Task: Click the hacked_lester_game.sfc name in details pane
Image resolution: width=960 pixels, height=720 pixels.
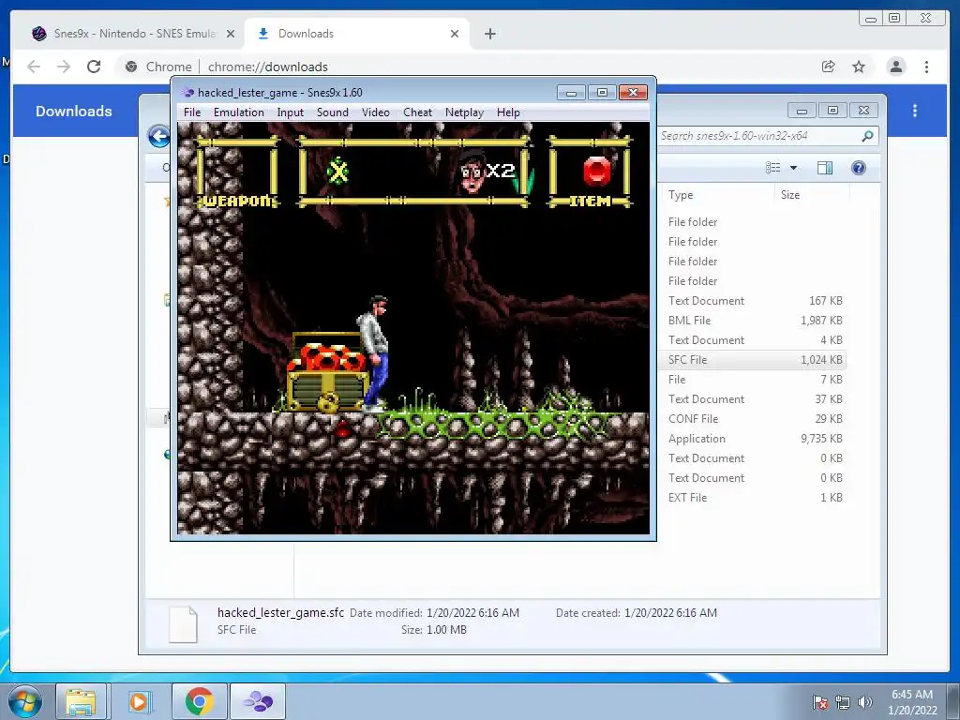Action: point(280,612)
